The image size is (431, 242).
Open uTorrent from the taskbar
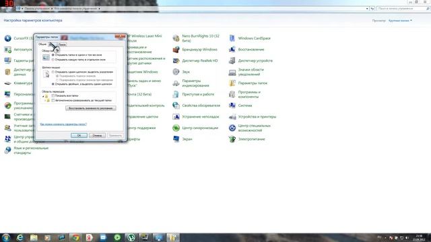tap(131, 237)
